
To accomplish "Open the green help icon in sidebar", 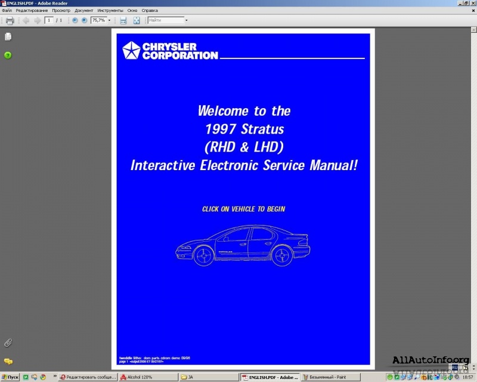I will coord(8,55).
